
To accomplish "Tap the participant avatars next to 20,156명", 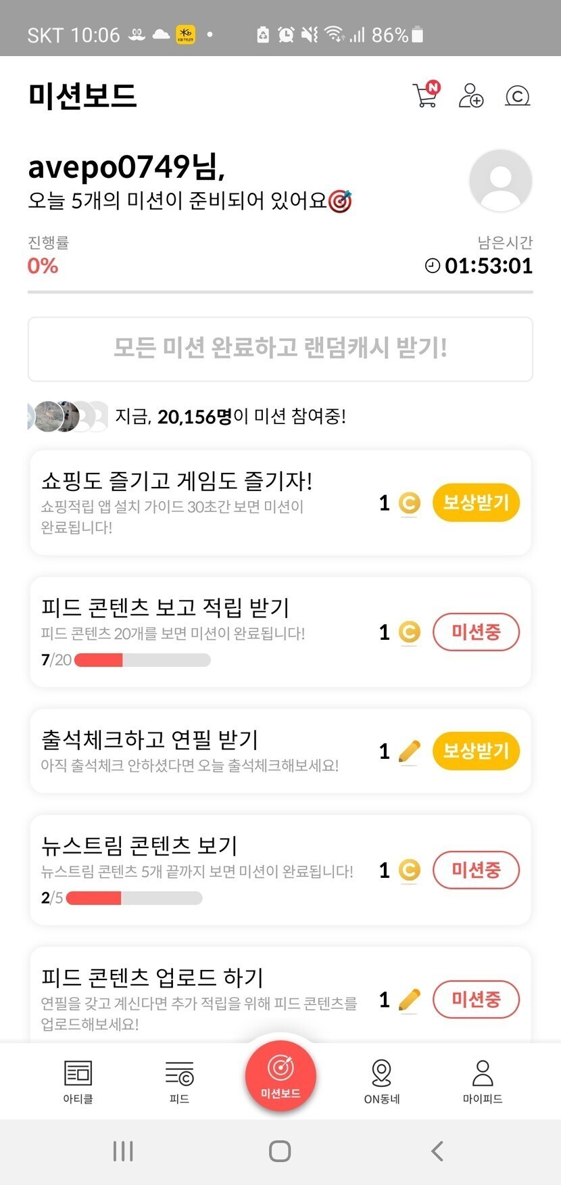I will click(x=68, y=417).
